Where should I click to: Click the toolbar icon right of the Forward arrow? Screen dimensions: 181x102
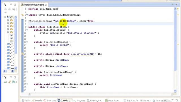pyautogui.click(x=14, y=9)
